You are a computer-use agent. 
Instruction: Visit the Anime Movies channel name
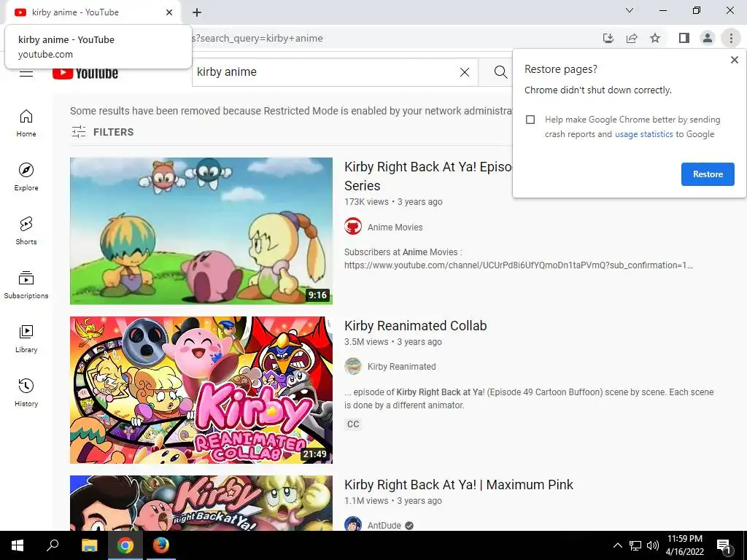(x=395, y=227)
